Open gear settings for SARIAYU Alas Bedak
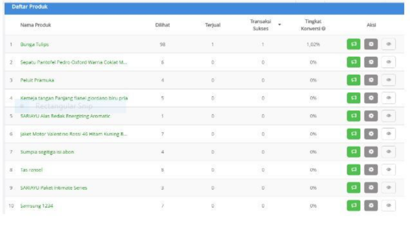Screen dimensions: 410x239 (371, 116)
